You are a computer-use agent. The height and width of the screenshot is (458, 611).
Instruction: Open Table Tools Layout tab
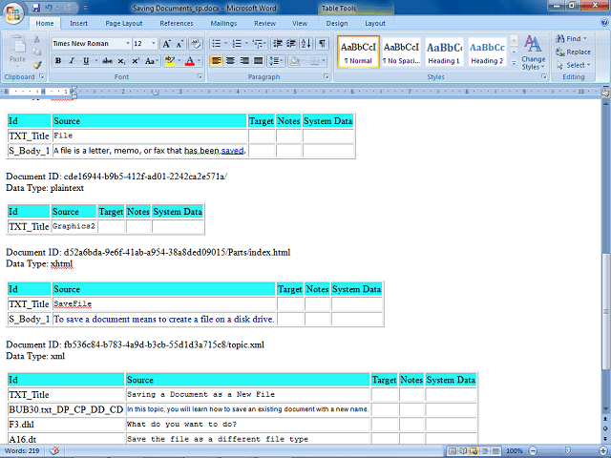point(375,23)
